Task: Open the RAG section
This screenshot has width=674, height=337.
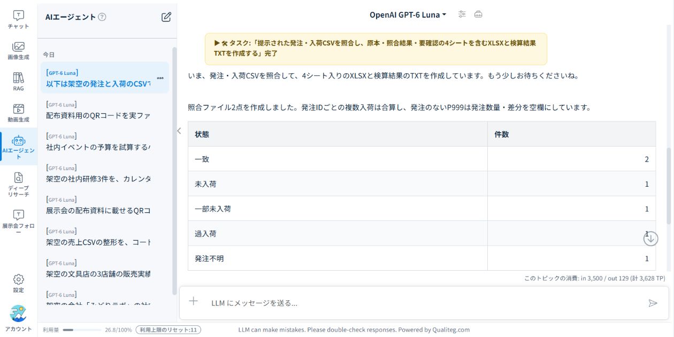Action: coord(18,82)
